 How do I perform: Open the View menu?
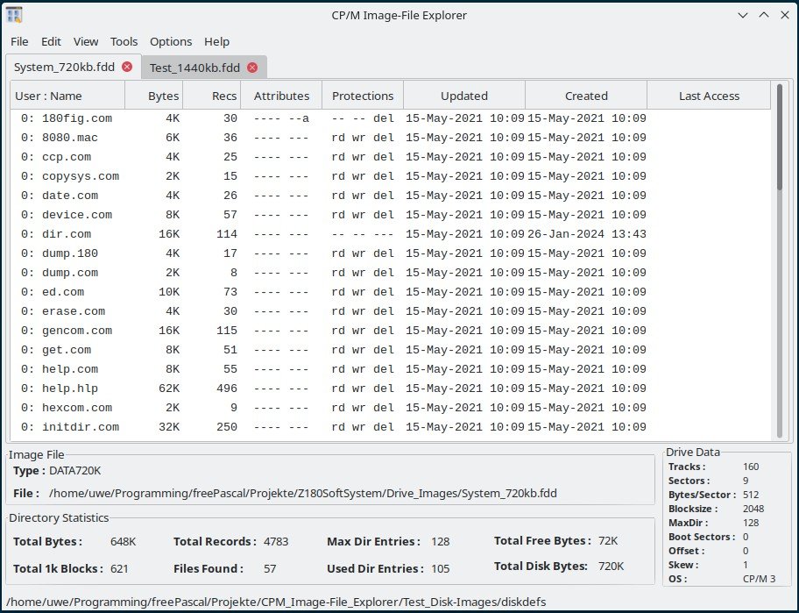point(86,42)
